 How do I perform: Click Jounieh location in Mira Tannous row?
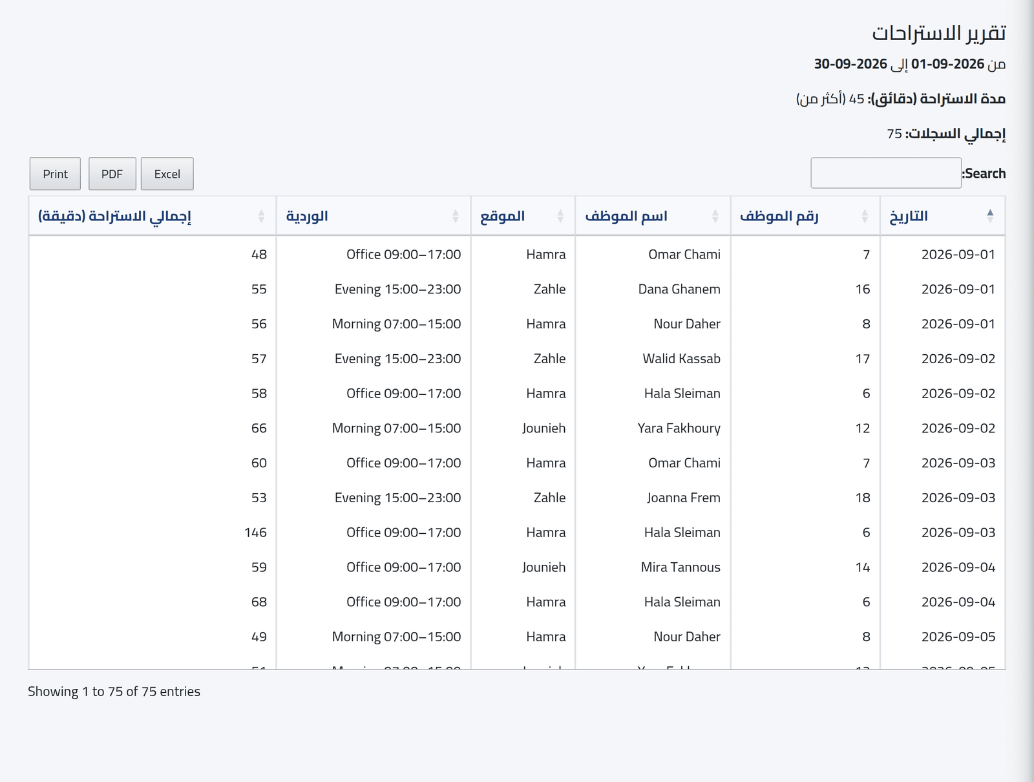[x=544, y=567]
